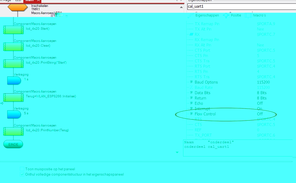Click the Naam "onderdeel" description text
The image size is (296, 183).
pos(209,142)
